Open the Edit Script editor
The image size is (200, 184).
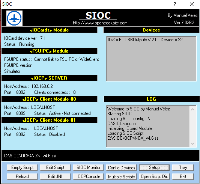click(55, 167)
